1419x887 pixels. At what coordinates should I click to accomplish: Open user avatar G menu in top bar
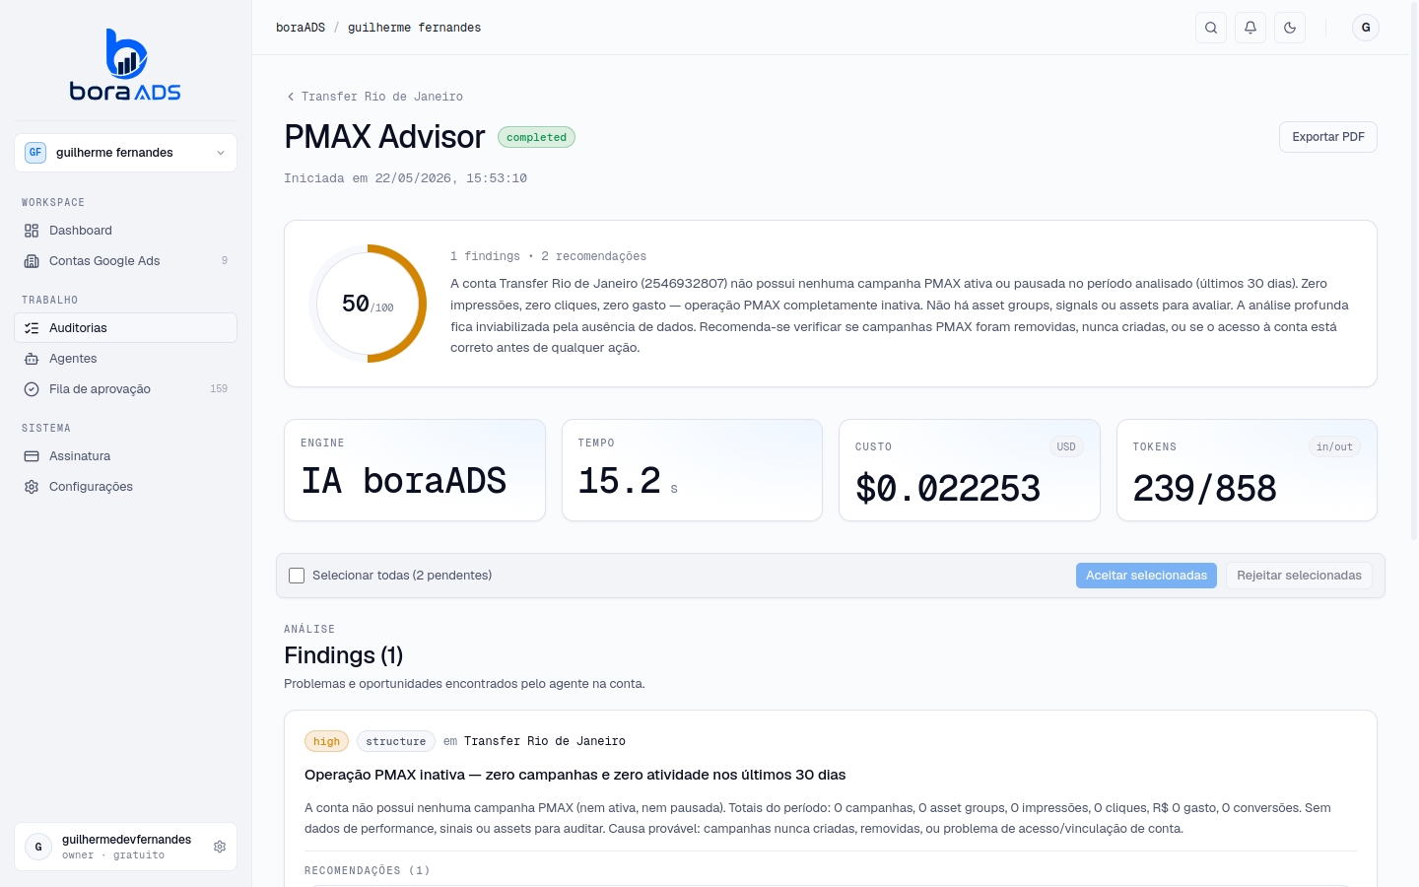pyautogui.click(x=1366, y=28)
